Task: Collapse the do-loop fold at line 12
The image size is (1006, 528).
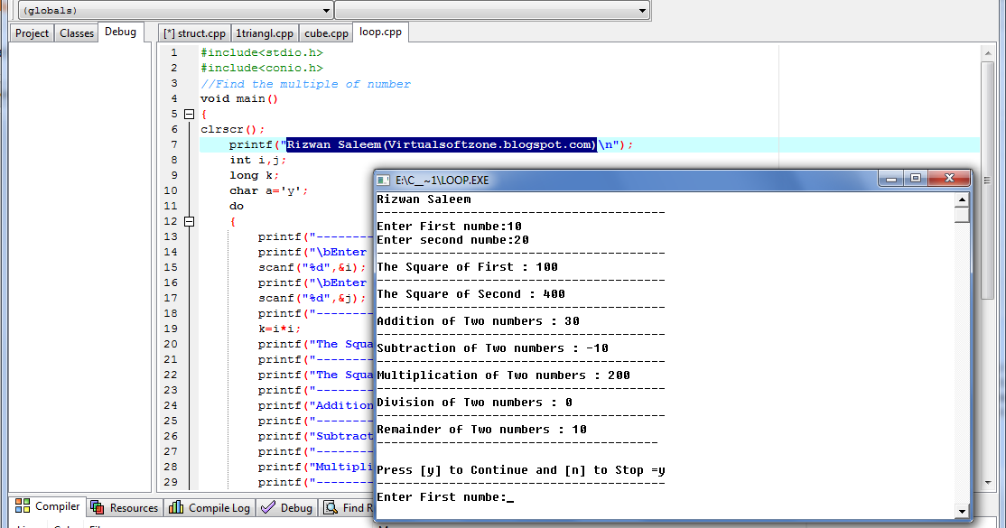Action: point(190,221)
